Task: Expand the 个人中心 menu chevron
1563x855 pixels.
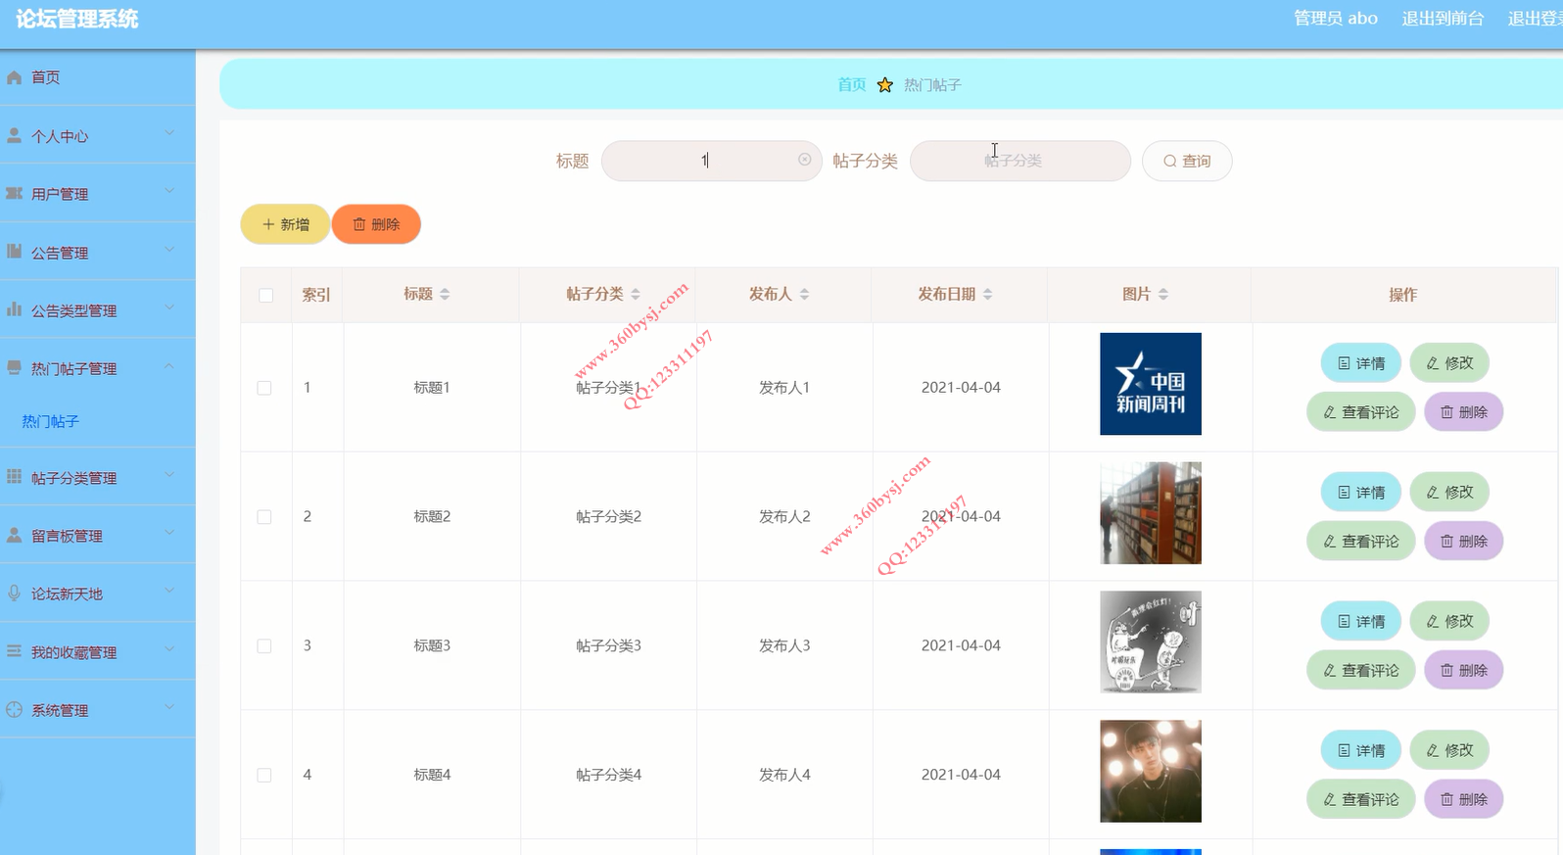Action: (x=169, y=133)
